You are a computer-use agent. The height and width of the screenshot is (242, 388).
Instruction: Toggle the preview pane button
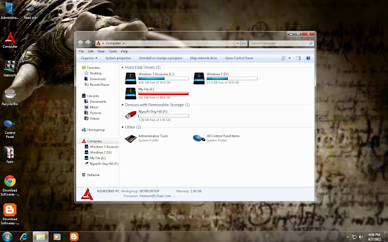click(x=298, y=58)
